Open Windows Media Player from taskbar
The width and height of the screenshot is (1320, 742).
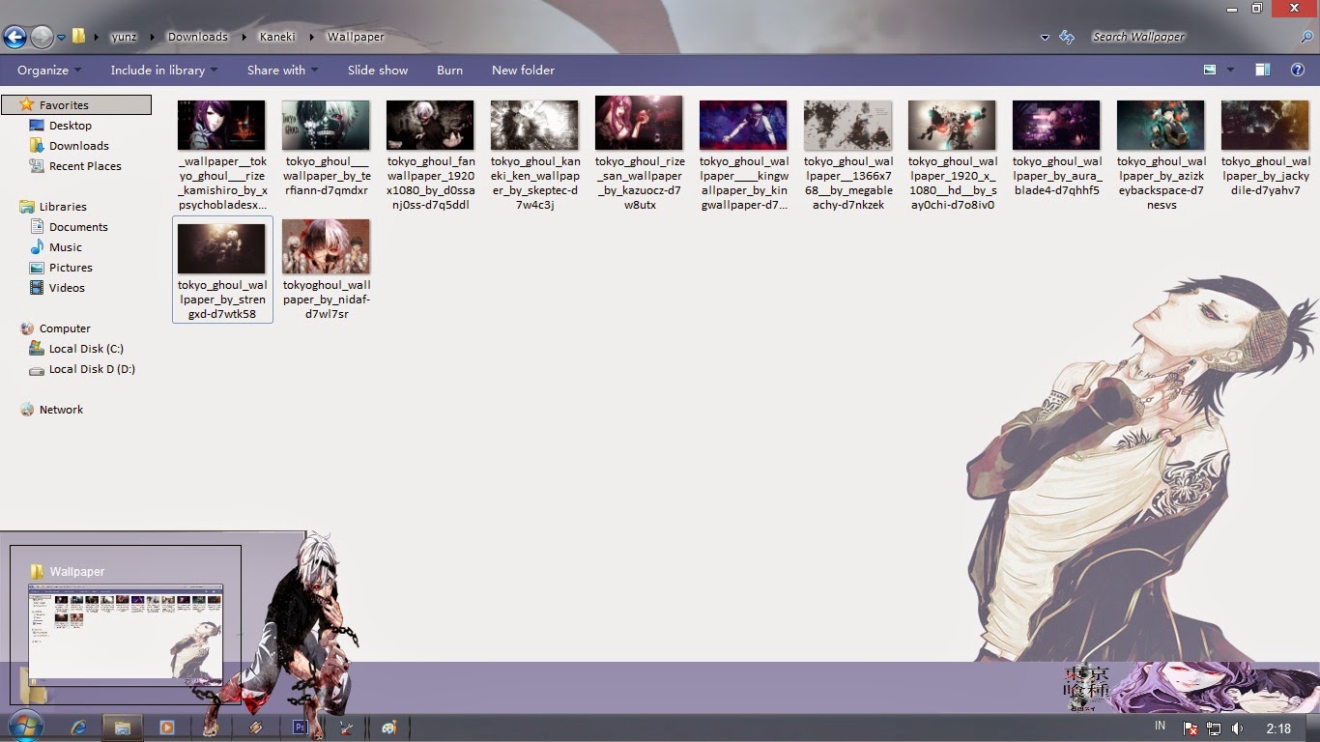[x=166, y=728]
